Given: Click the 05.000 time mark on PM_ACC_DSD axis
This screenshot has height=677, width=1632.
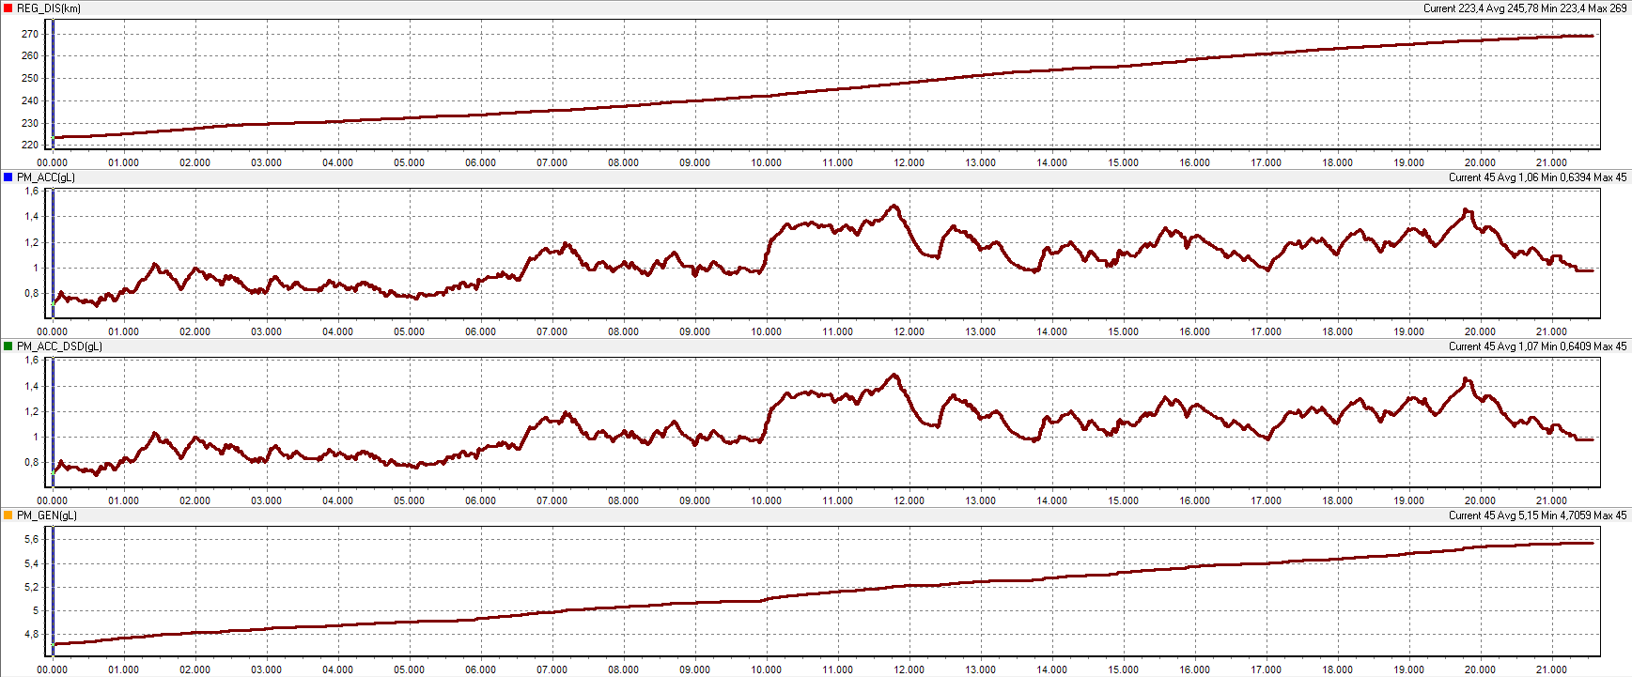Looking at the screenshot, I should 409,500.
